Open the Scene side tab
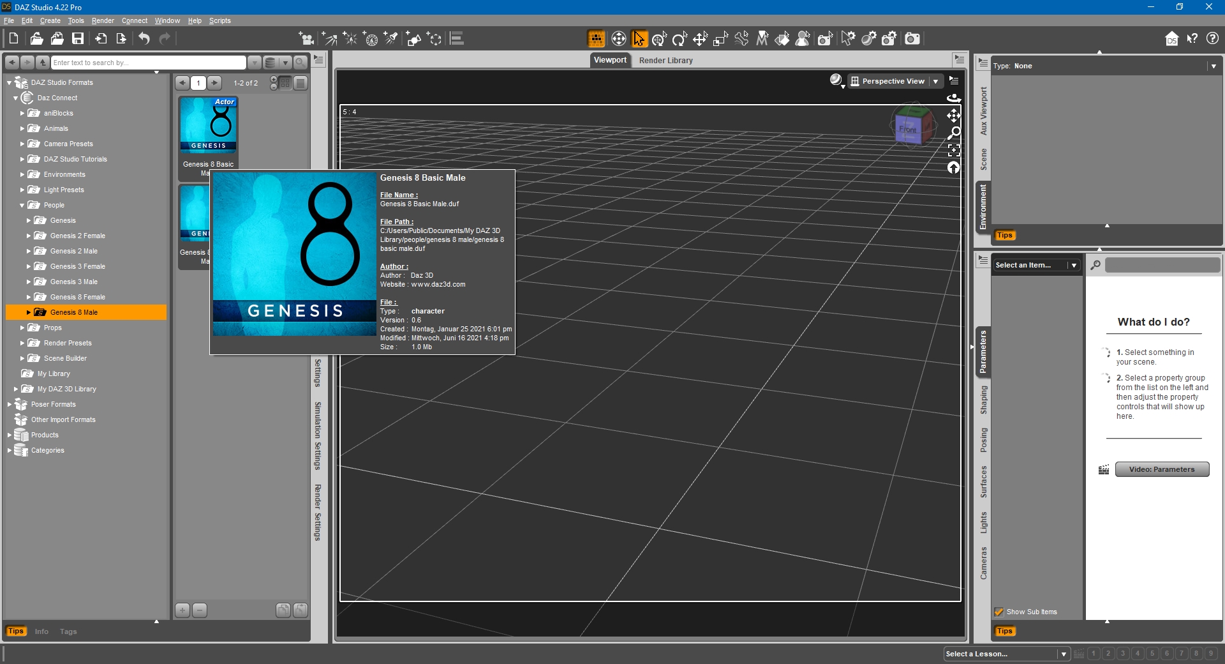 (983, 160)
